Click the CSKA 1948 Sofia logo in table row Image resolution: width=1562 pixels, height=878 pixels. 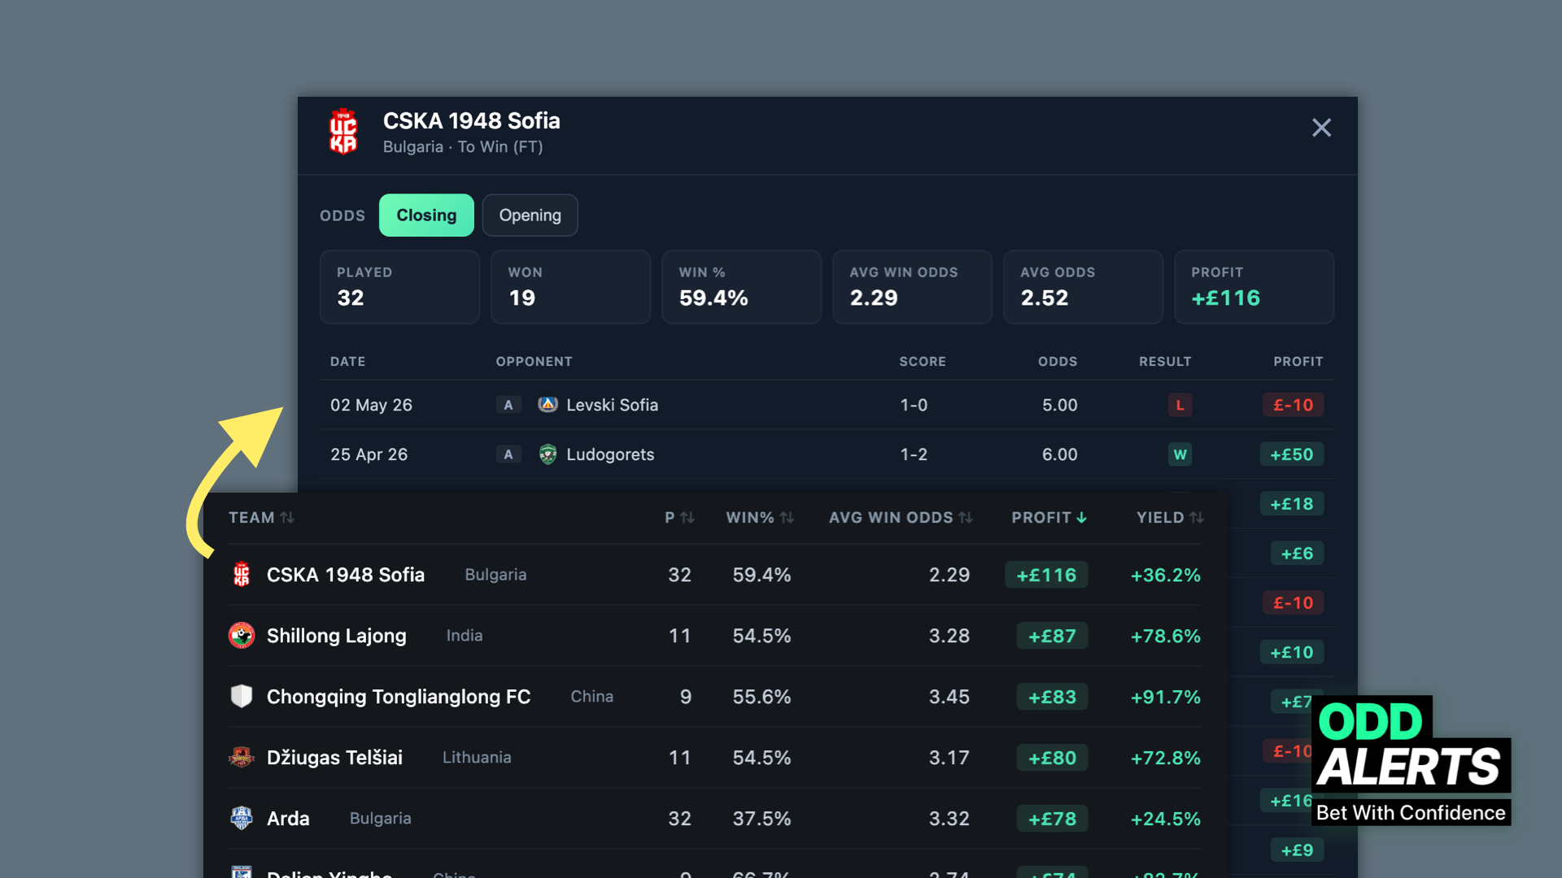point(242,575)
